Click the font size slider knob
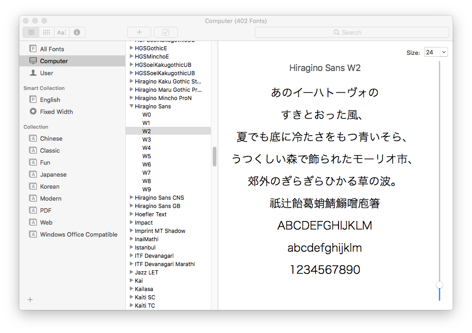The image size is (472, 333). pyautogui.click(x=439, y=285)
